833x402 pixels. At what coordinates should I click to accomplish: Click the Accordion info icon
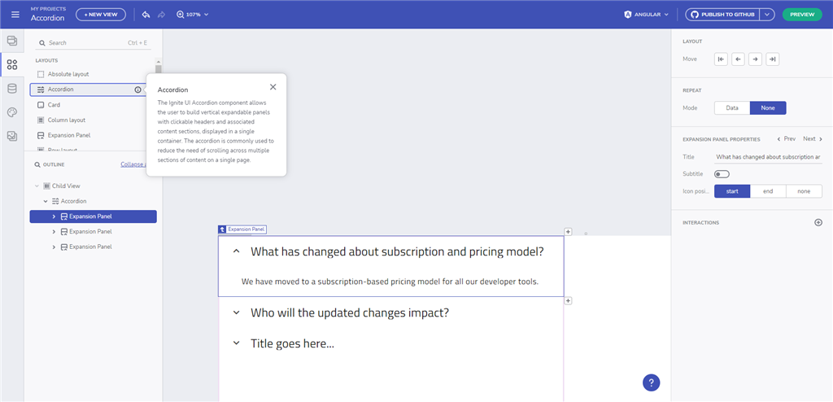[x=138, y=90]
